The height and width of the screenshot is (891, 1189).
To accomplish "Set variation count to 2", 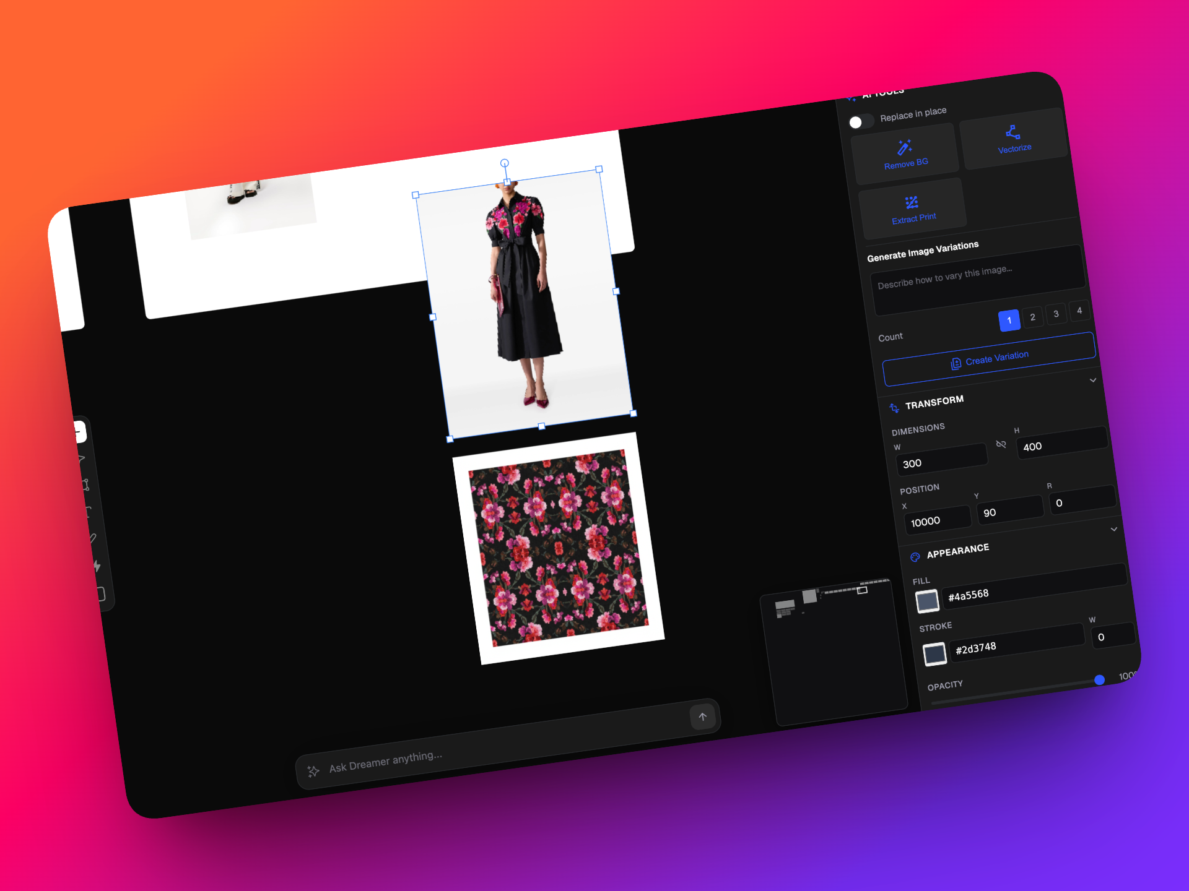I will tap(1032, 317).
